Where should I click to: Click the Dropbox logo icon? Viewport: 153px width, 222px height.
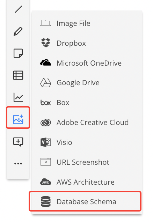pos(46,43)
